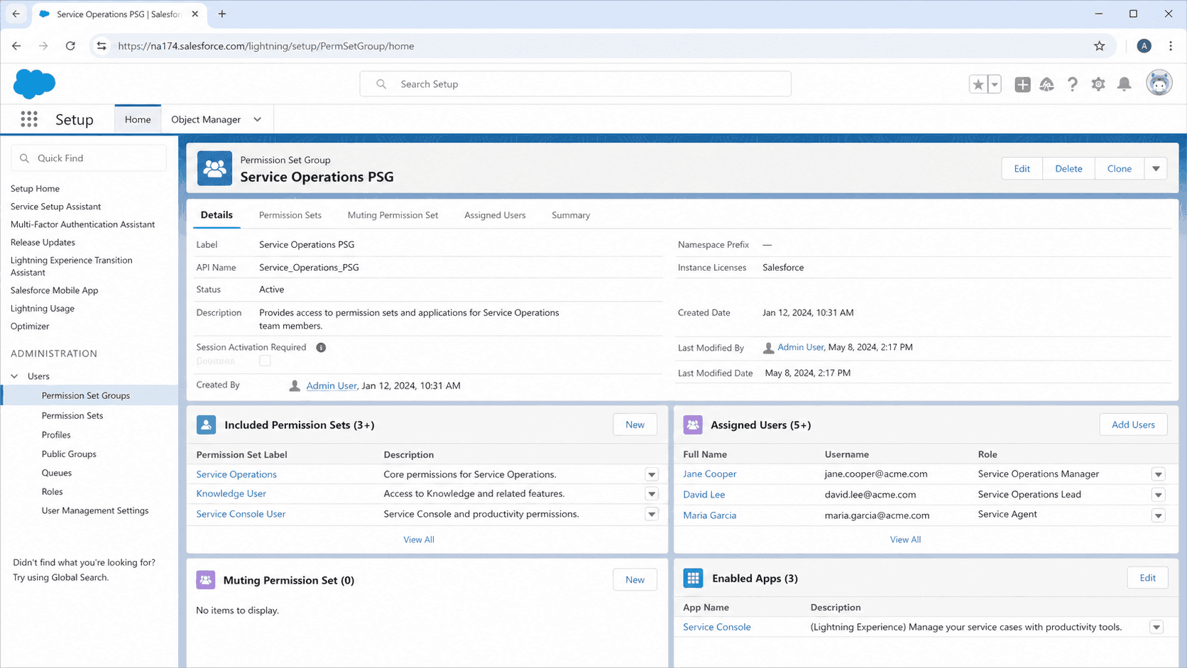Select the Details tab

pos(217,215)
